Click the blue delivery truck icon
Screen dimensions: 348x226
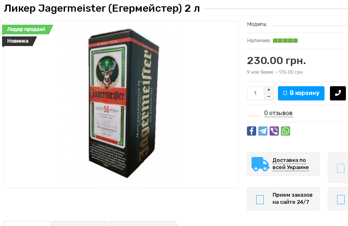[260, 164]
